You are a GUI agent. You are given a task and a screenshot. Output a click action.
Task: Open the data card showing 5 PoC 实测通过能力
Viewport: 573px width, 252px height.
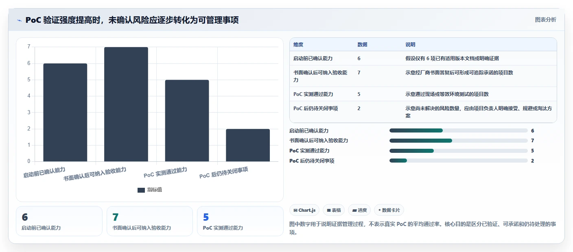(x=240, y=221)
